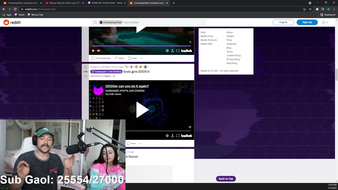Click Twitch logo on the hot tub clip
Viewport: 338px width, 190px height.
coord(186,51)
